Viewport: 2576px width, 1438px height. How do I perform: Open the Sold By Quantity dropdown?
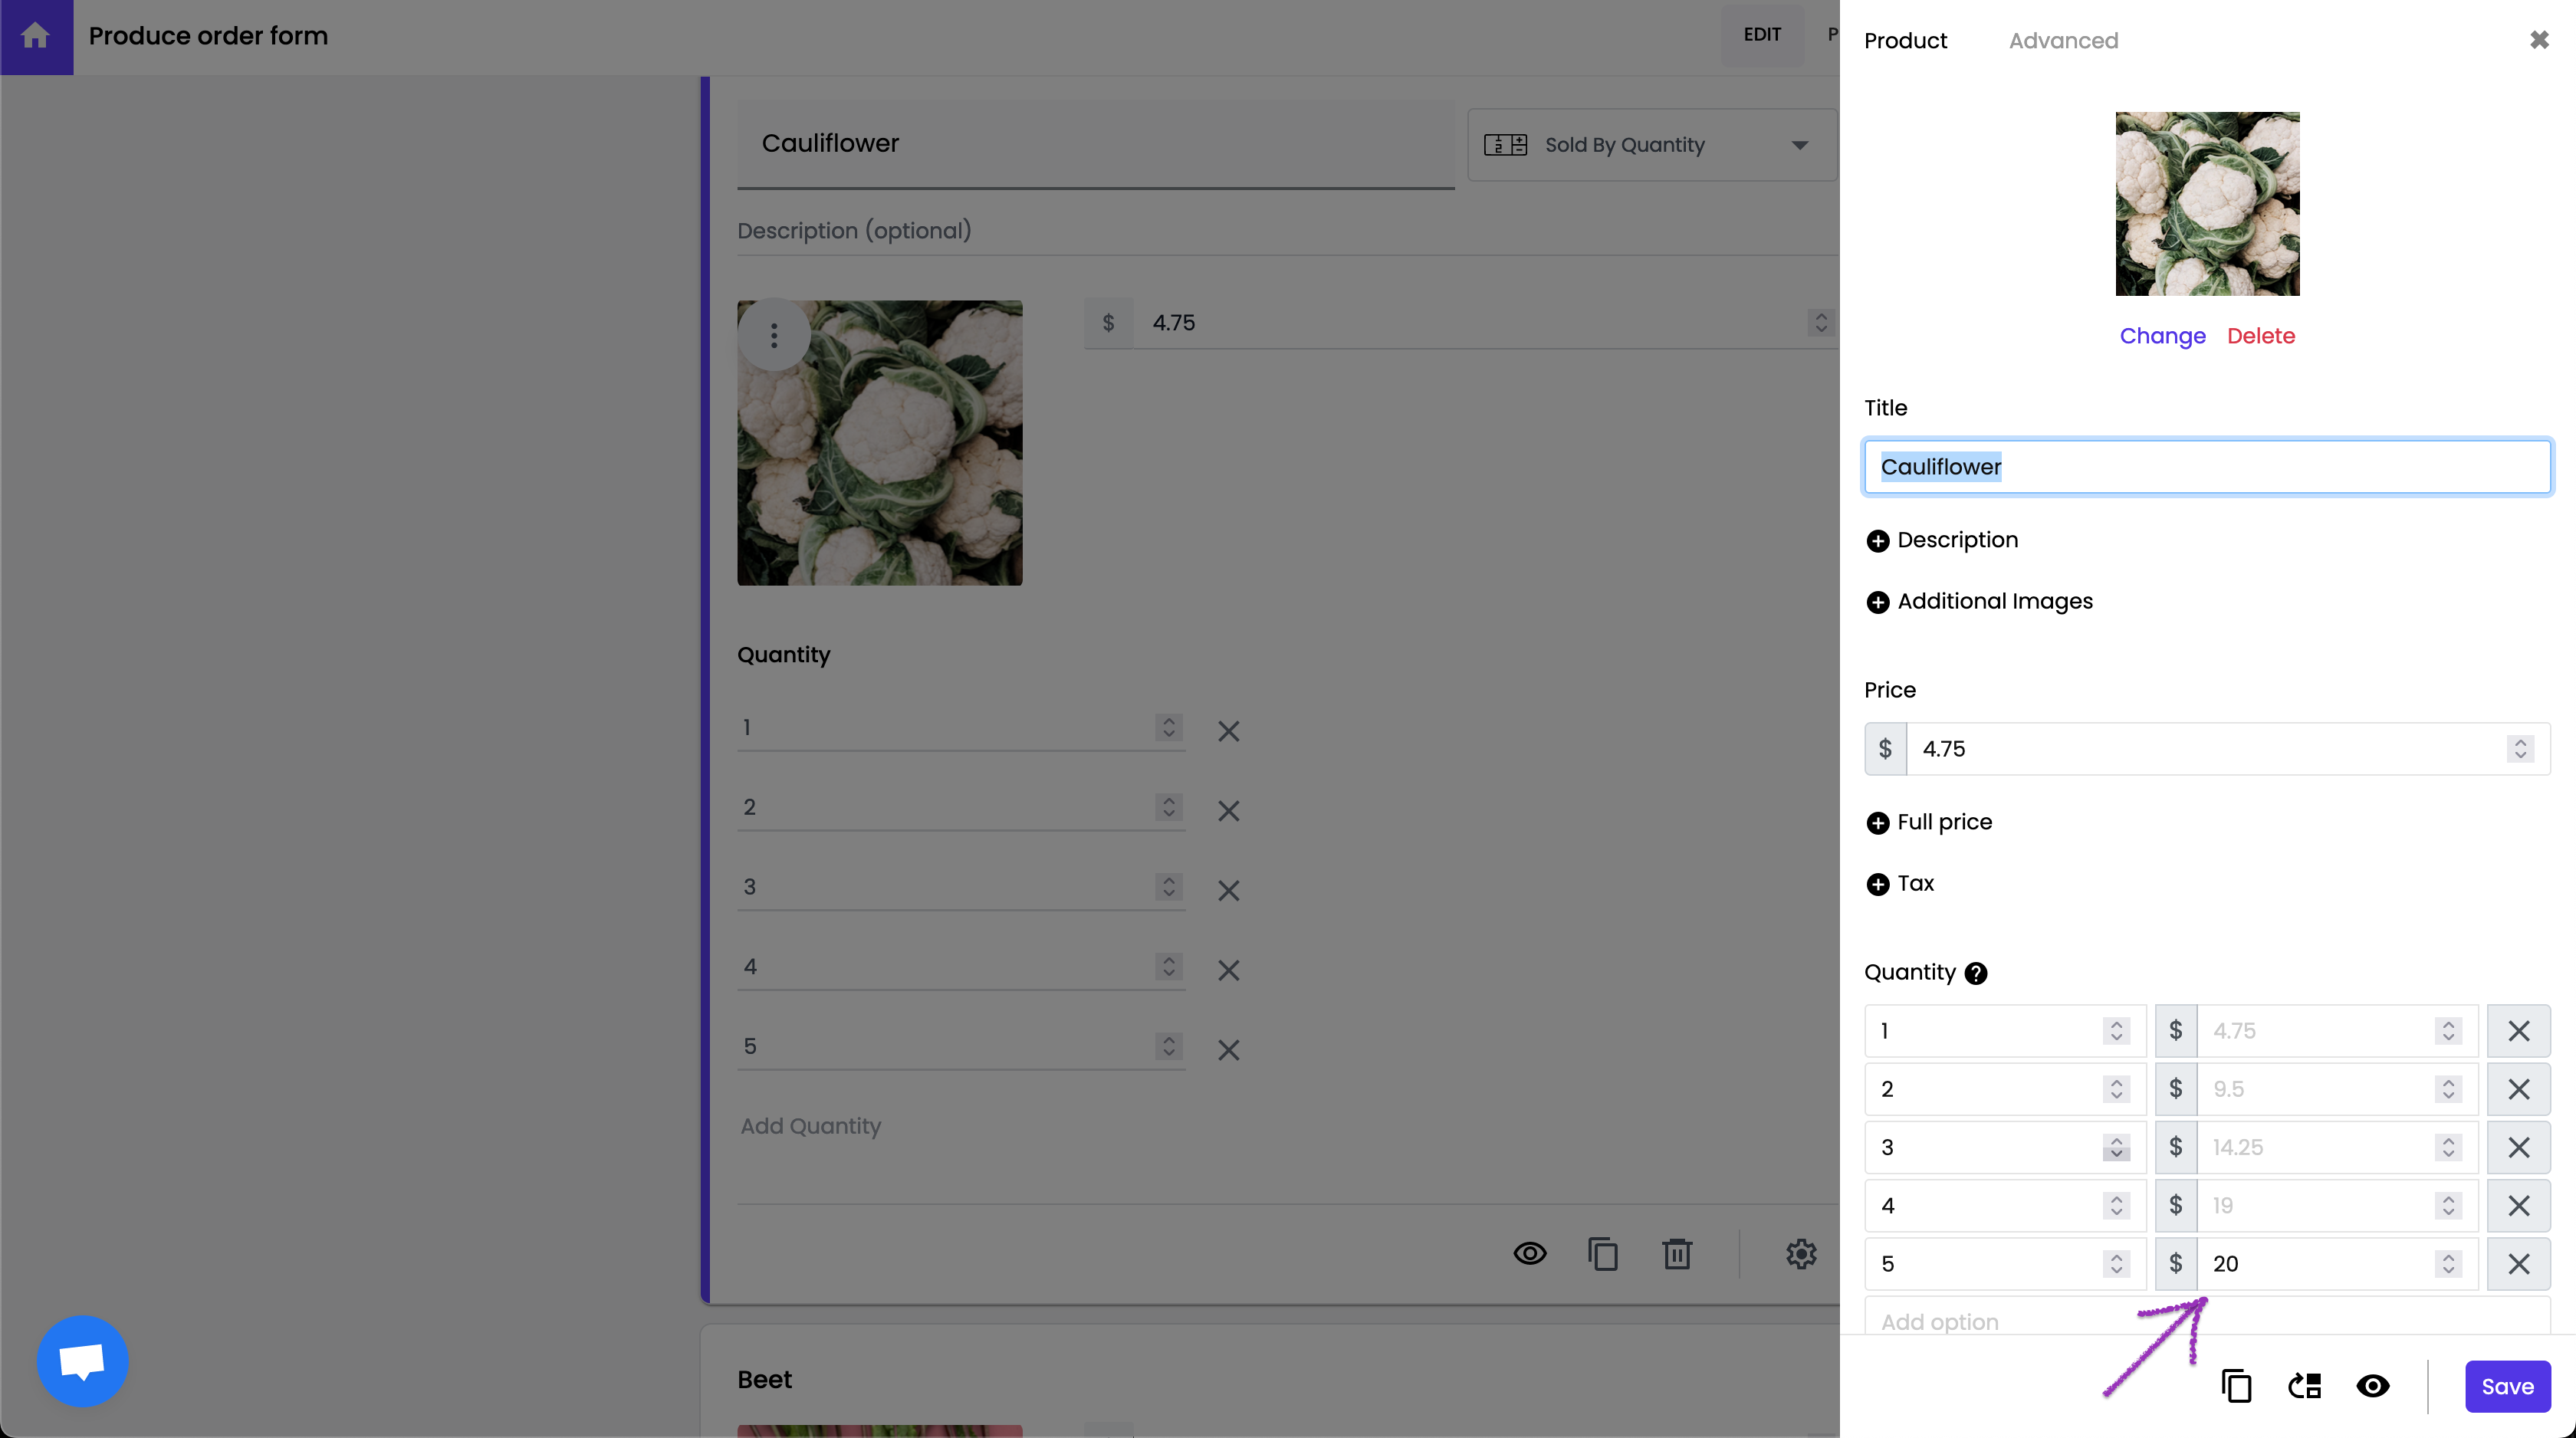click(x=1651, y=145)
